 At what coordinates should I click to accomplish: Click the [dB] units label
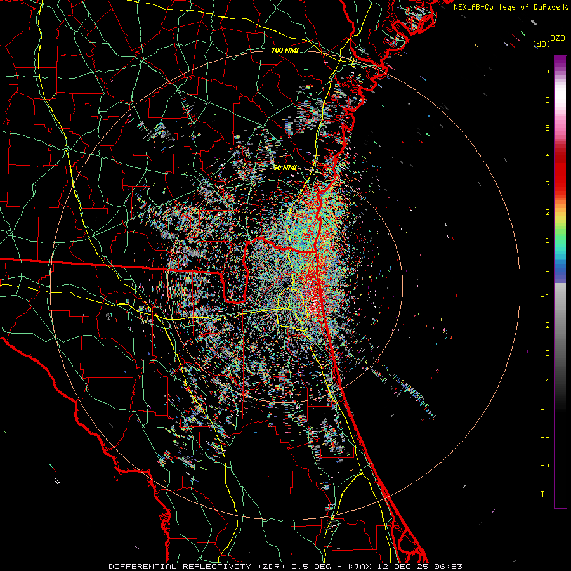pyautogui.click(x=542, y=44)
